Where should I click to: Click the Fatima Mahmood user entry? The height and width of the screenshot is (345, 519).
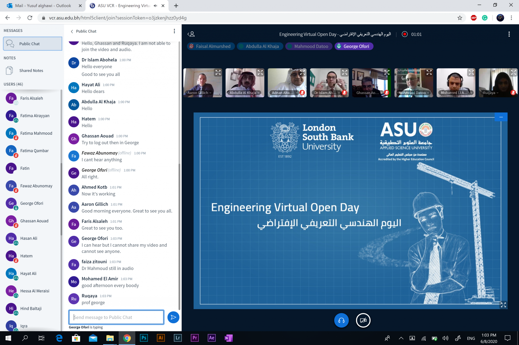pos(32,133)
